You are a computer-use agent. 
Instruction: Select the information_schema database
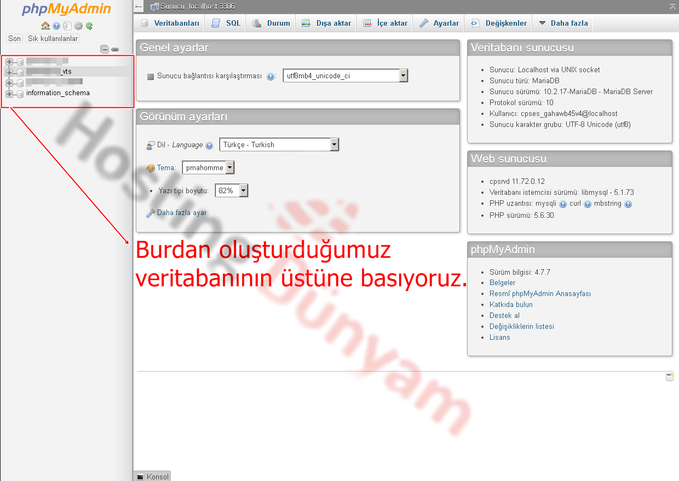pyautogui.click(x=58, y=93)
